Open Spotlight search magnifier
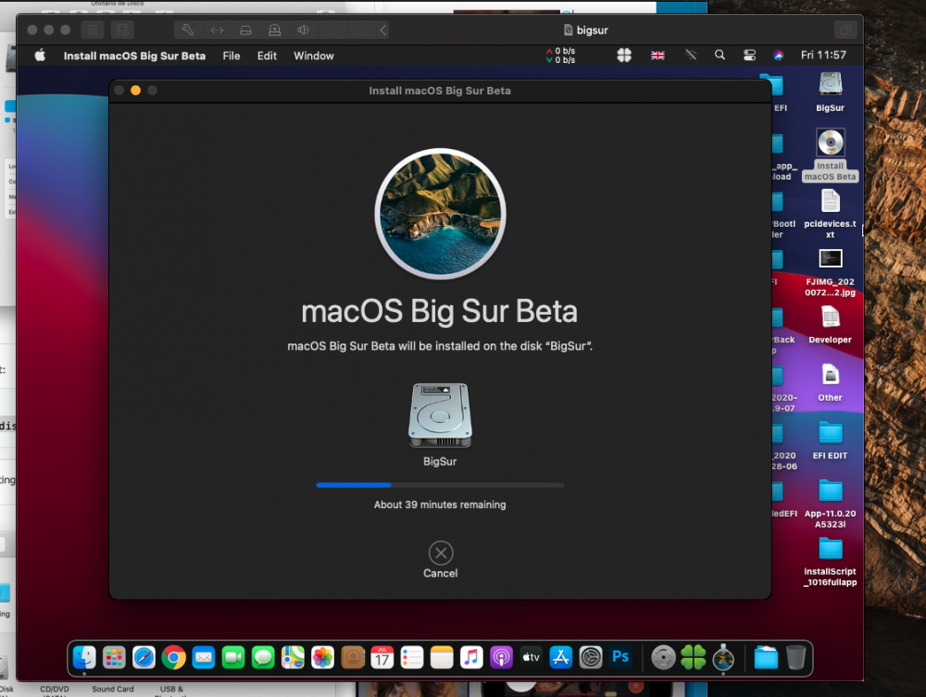 coord(720,55)
